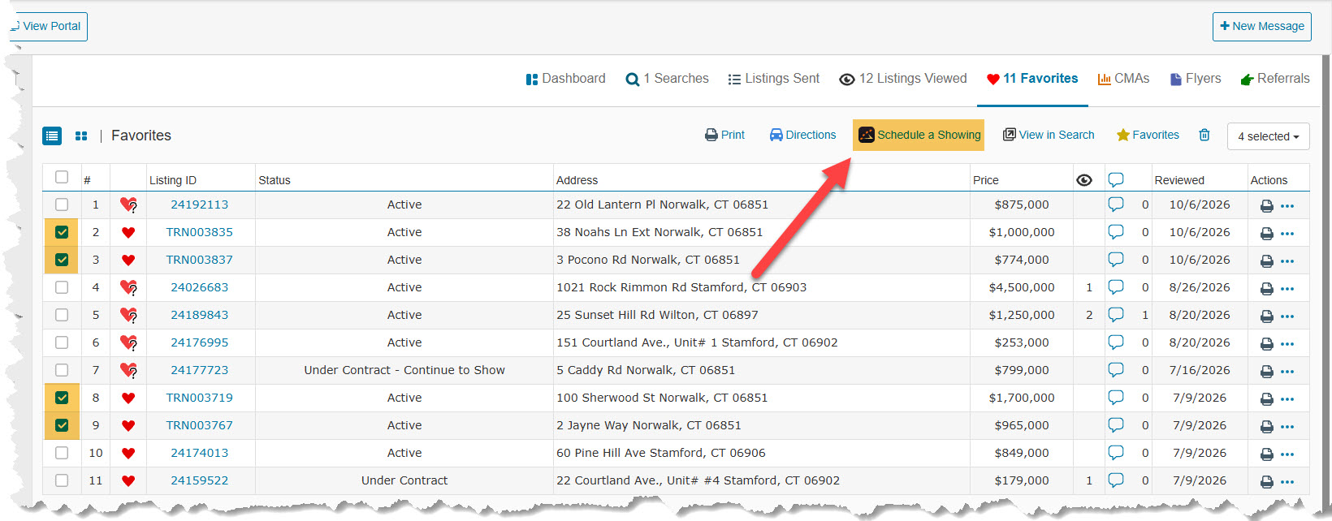
Task: Click the comments column header icon
Action: coord(1116,179)
